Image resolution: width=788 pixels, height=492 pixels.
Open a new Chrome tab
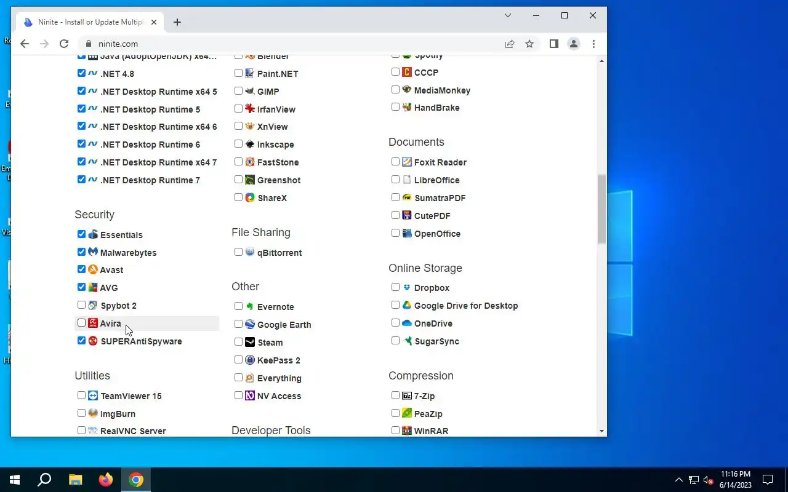tap(177, 22)
